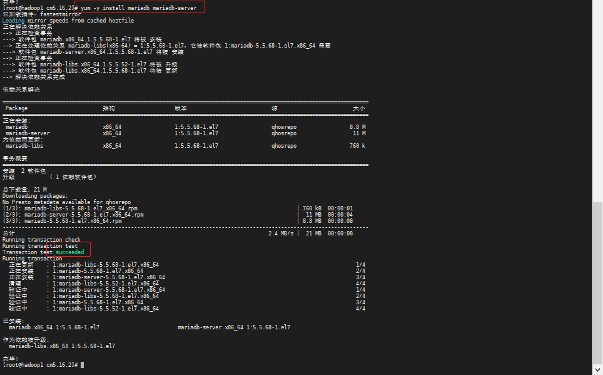Screen dimensions: 603x375
Task: Click 'mariadb-server' in the package table
Action: [x=28, y=133]
